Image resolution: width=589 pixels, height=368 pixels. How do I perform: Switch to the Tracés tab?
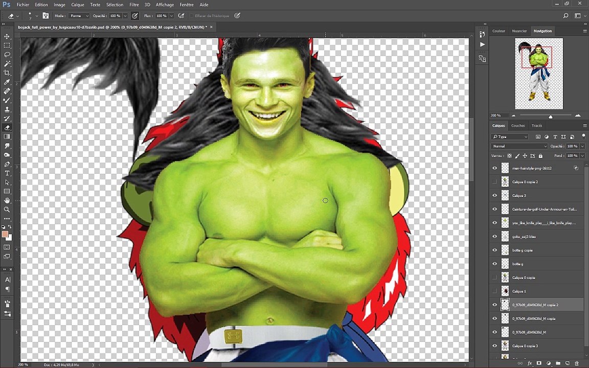(537, 125)
